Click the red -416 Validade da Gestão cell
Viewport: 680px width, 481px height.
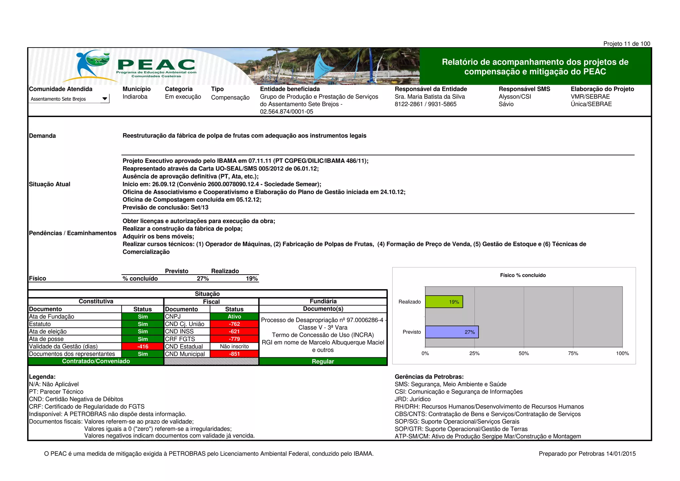tap(143, 346)
